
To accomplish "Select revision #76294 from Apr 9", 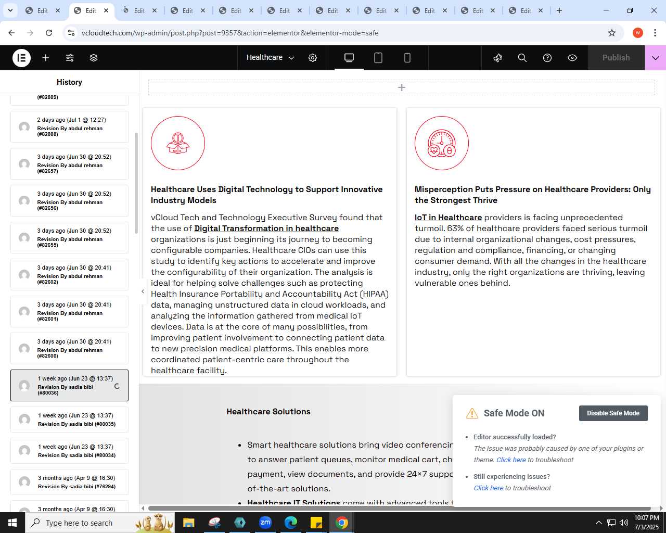I will pyautogui.click(x=69, y=482).
